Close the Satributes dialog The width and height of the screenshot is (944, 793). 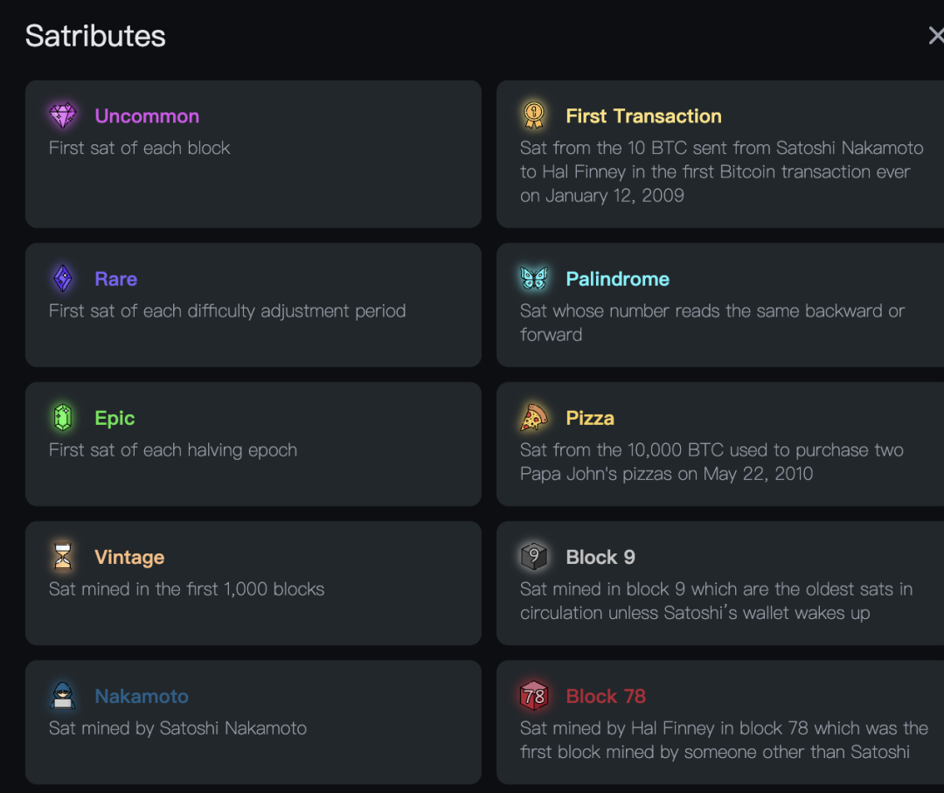(x=935, y=36)
